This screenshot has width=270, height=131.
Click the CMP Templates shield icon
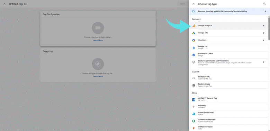(x=193, y=62)
